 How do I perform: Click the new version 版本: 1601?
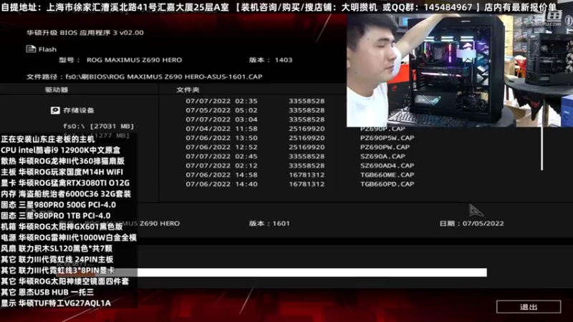pos(269,223)
